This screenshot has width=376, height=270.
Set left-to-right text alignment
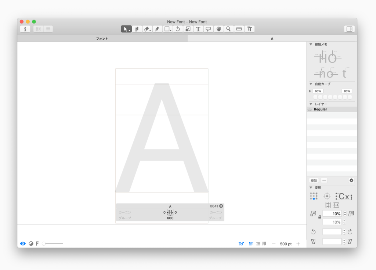point(251,244)
